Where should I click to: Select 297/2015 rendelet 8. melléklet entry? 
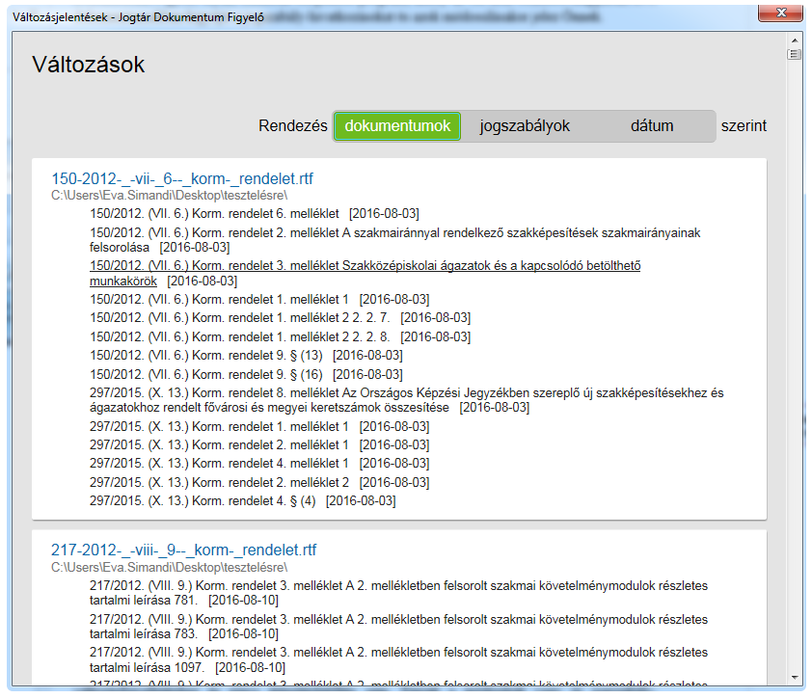405,393
